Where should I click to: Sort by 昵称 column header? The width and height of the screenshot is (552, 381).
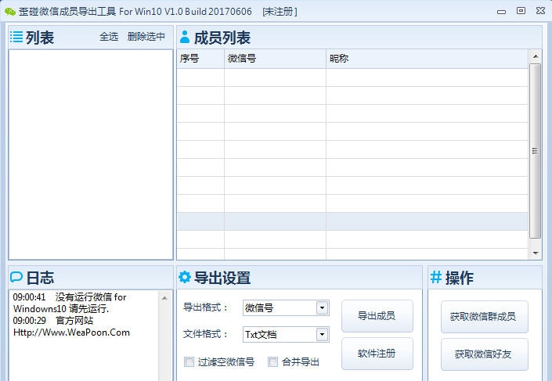click(x=427, y=59)
